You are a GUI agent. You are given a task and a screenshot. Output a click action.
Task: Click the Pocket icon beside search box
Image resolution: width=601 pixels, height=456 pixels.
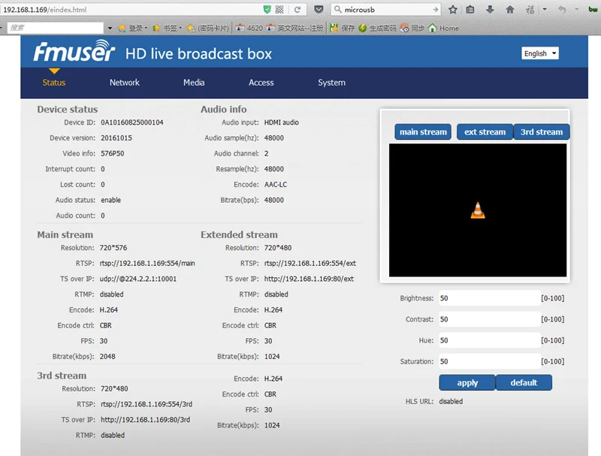[x=319, y=10]
